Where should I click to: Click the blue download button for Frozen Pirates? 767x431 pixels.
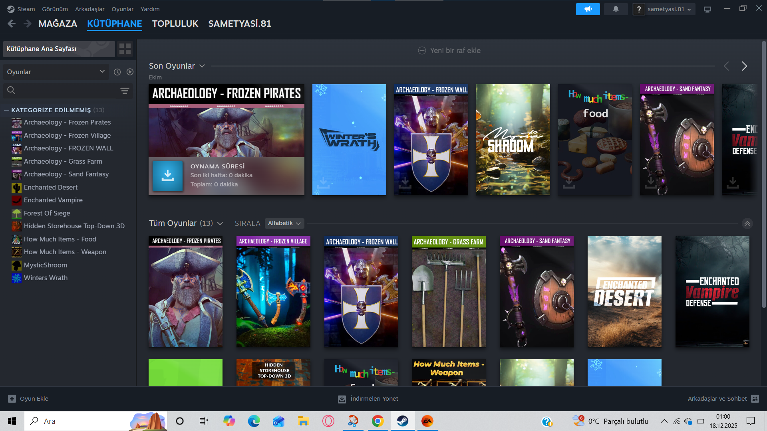(x=168, y=176)
